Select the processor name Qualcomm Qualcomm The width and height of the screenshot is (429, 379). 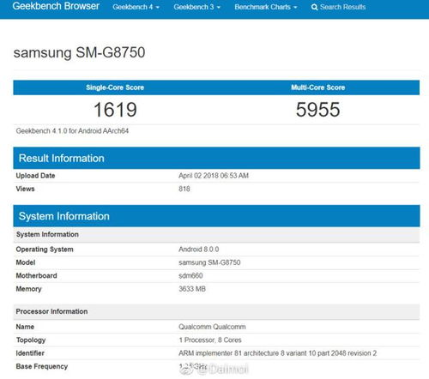coord(212,327)
